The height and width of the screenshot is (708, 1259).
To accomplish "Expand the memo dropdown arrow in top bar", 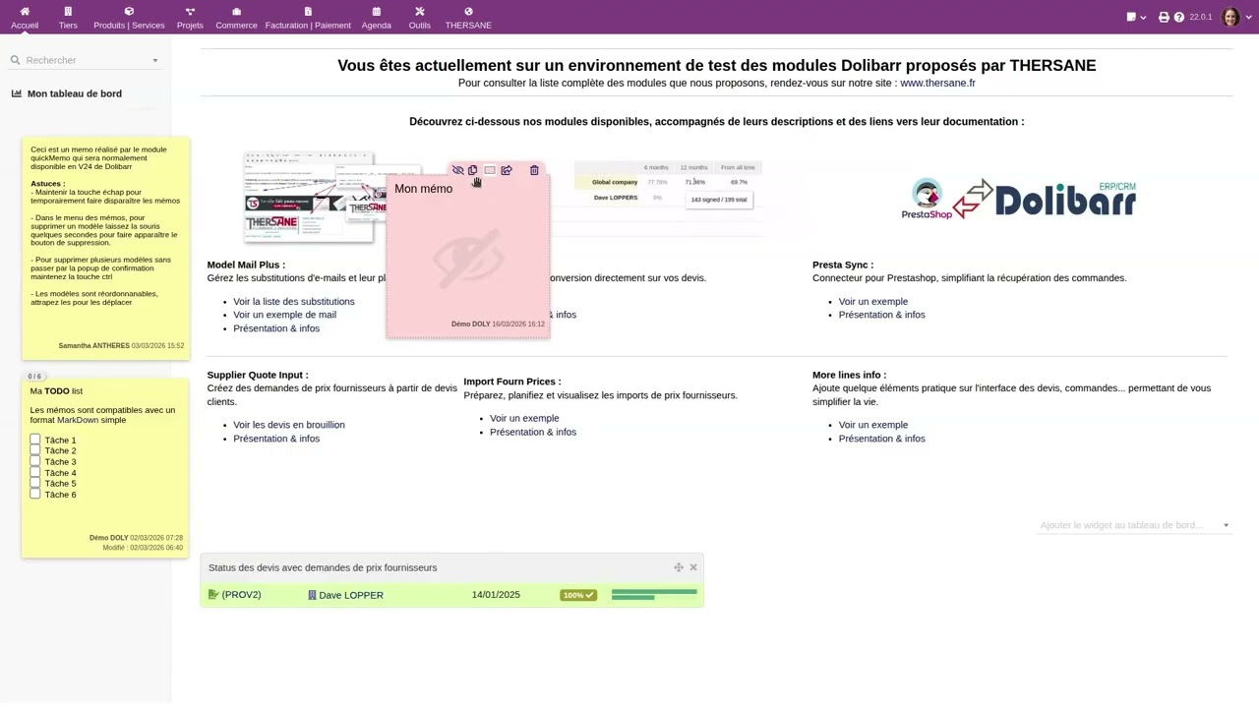I will 1143,18.
